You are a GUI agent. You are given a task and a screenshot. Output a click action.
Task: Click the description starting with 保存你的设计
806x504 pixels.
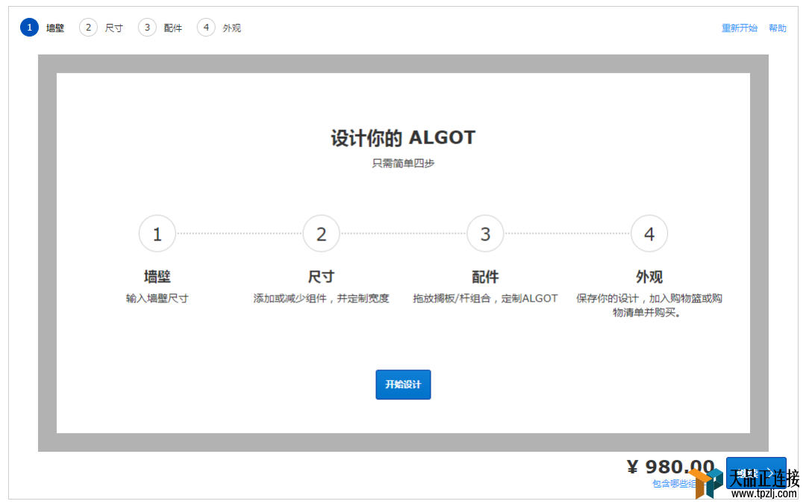point(649,305)
